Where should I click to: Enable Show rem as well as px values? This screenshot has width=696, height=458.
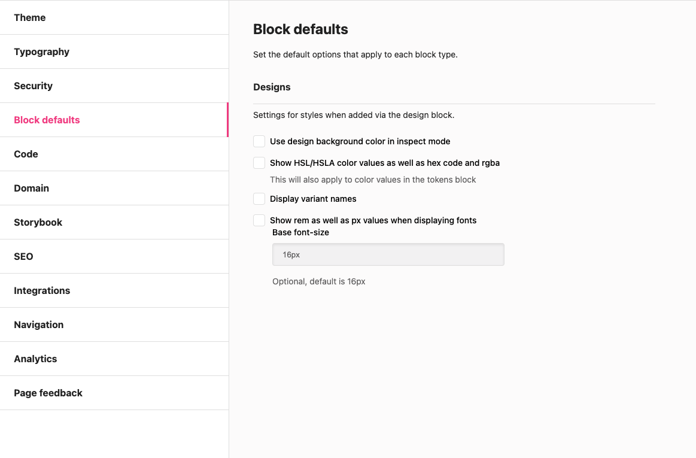(259, 220)
